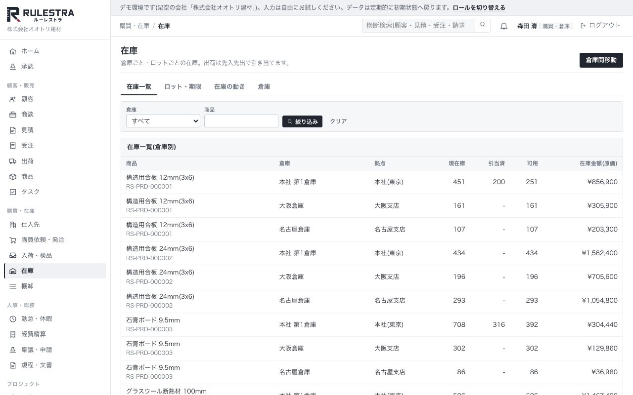Open the 倉庫 tab
Image resolution: width=633 pixels, height=395 pixels.
click(264, 86)
